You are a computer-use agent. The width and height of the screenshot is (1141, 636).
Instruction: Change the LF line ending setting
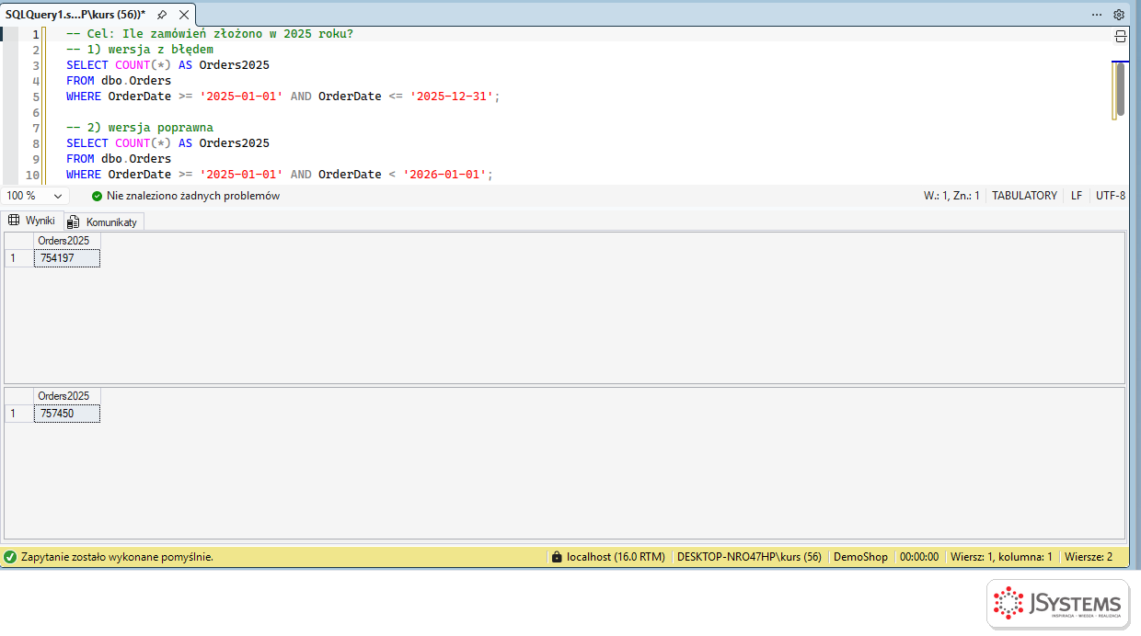coord(1077,196)
